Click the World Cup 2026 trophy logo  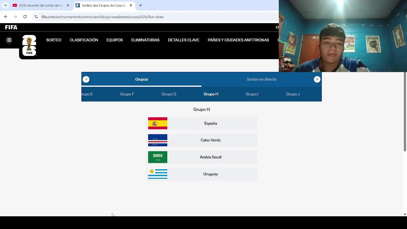[x=29, y=46]
